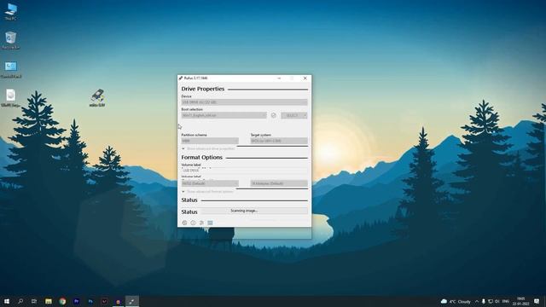Open the taskbar clock and date

521,301
